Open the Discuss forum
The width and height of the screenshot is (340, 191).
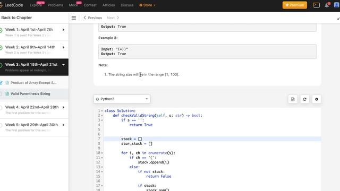[127, 5]
